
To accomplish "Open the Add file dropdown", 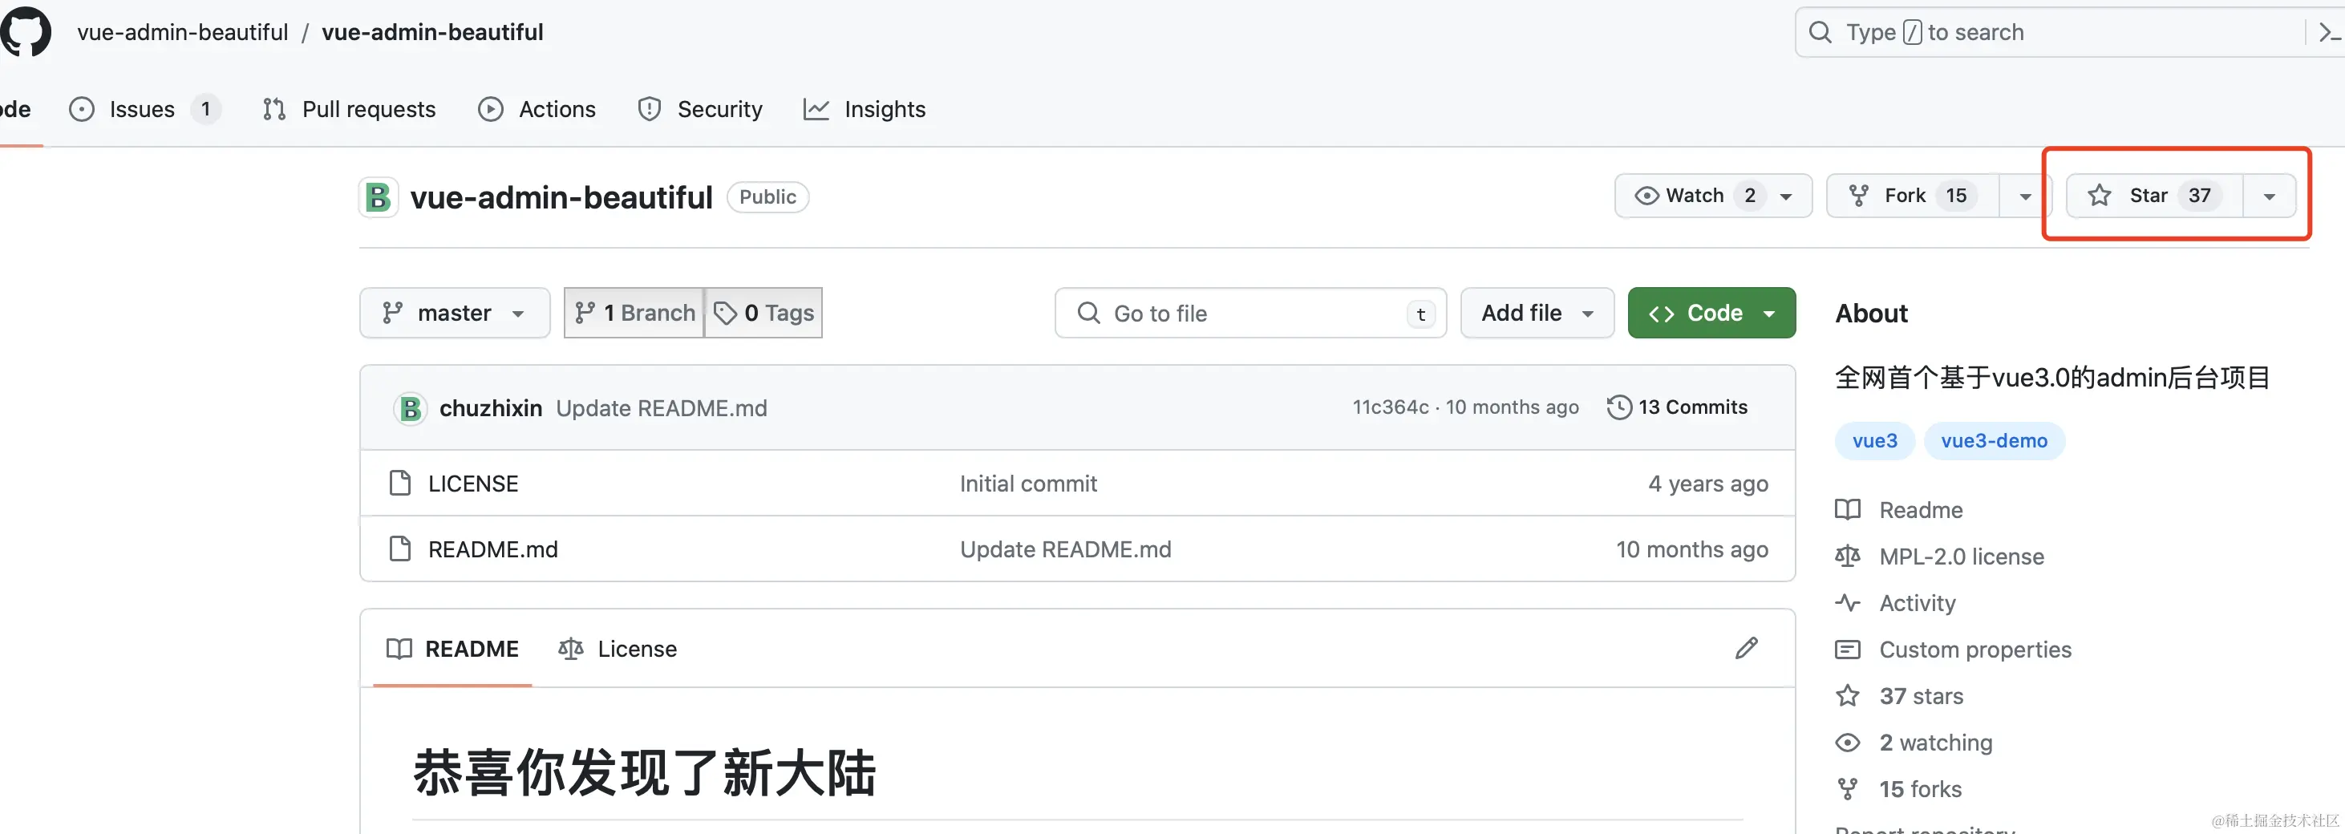I will pyautogui.click(x=1536, y=314).
